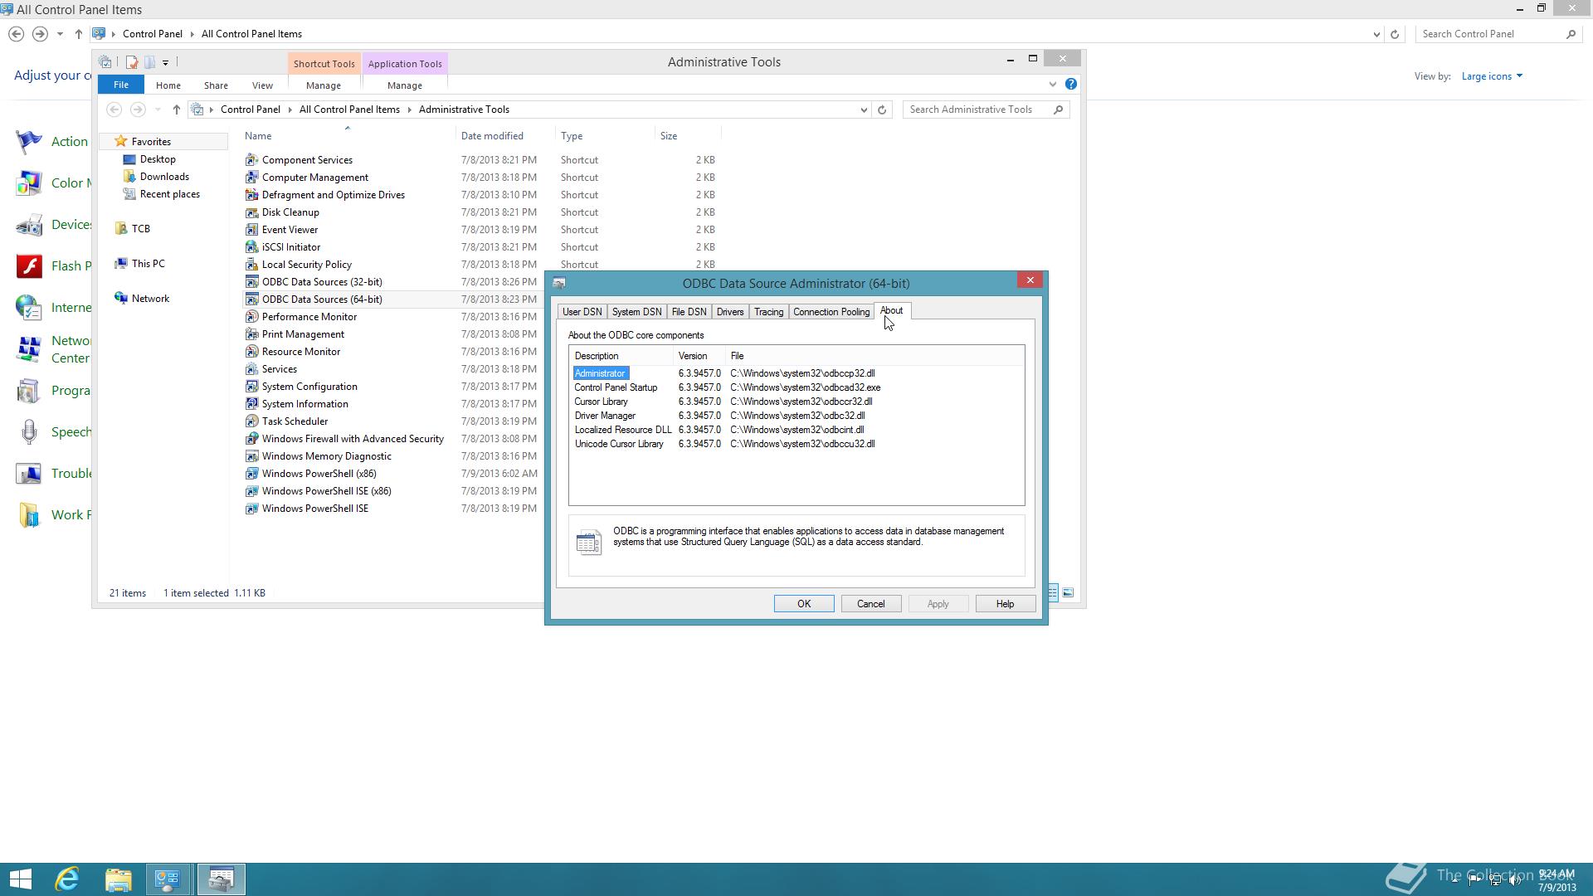1593x896 pixels.
Task: Select the Cursor Library row
Action: [x=796, y=402]
